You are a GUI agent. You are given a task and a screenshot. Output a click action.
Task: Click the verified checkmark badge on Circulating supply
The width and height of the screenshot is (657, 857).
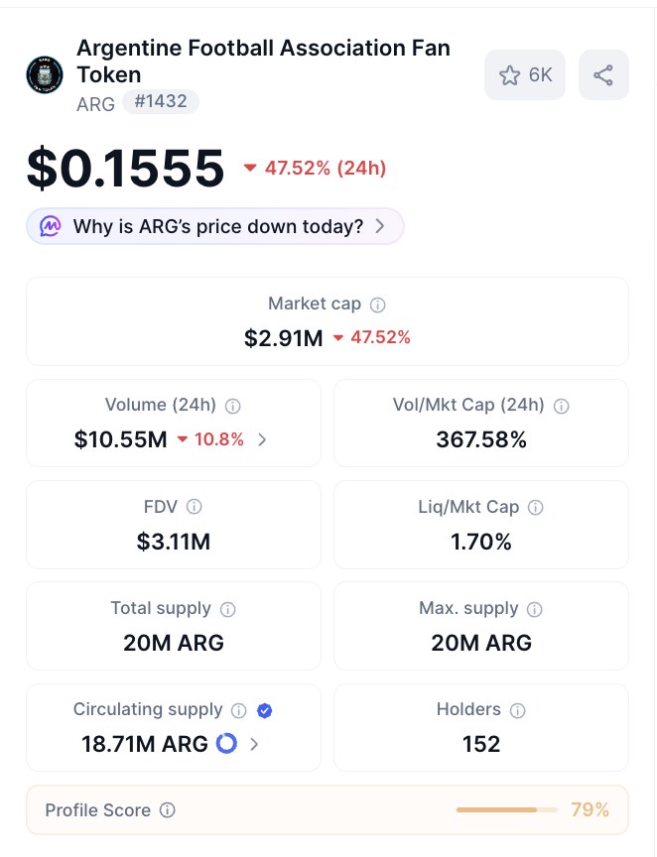pos(265,710)
